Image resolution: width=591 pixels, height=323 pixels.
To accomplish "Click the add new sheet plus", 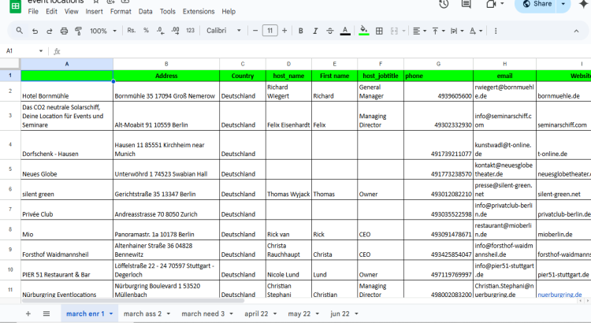I will [28, 314].
